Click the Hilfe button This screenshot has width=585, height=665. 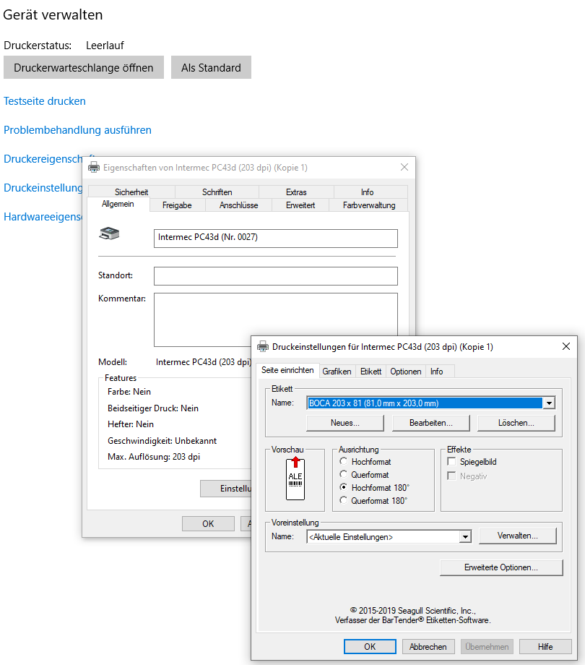pyautogui.click(x=545, y=647)
